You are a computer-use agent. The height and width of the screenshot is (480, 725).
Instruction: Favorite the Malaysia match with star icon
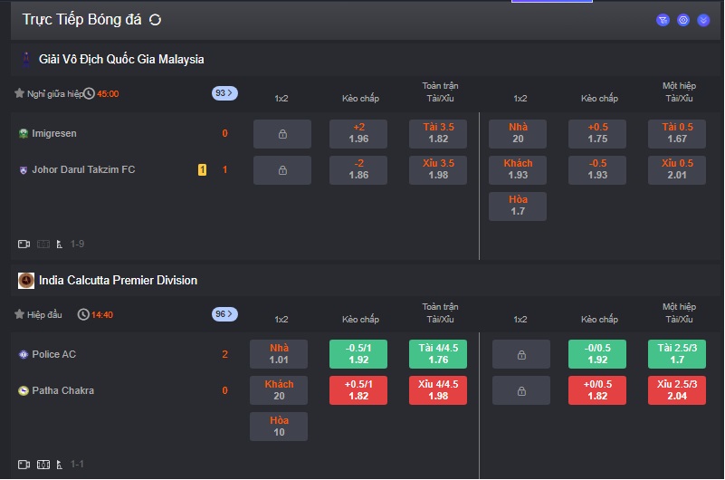[x=19, y=93]
